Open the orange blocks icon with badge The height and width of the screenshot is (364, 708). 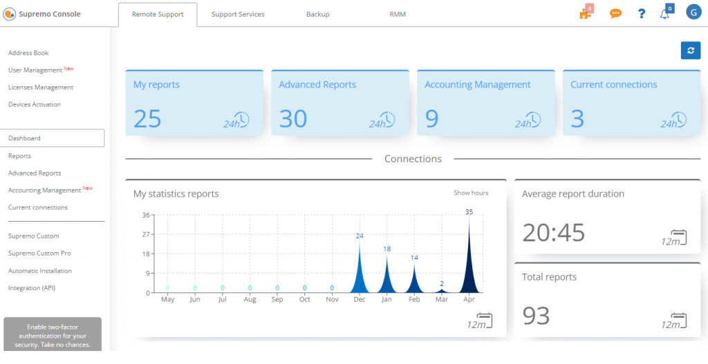coord(586,14)
